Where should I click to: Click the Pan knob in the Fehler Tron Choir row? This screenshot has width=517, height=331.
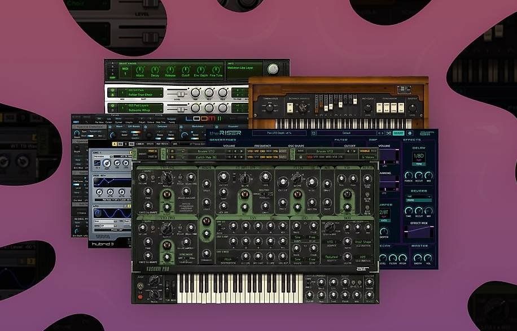coord(195,93)
